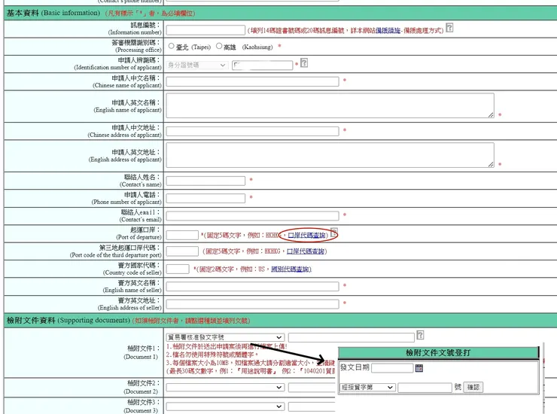Viewport: 557px width, 414px height.
Task: Click the identification number text field
Action: click(x=262, y=65)
